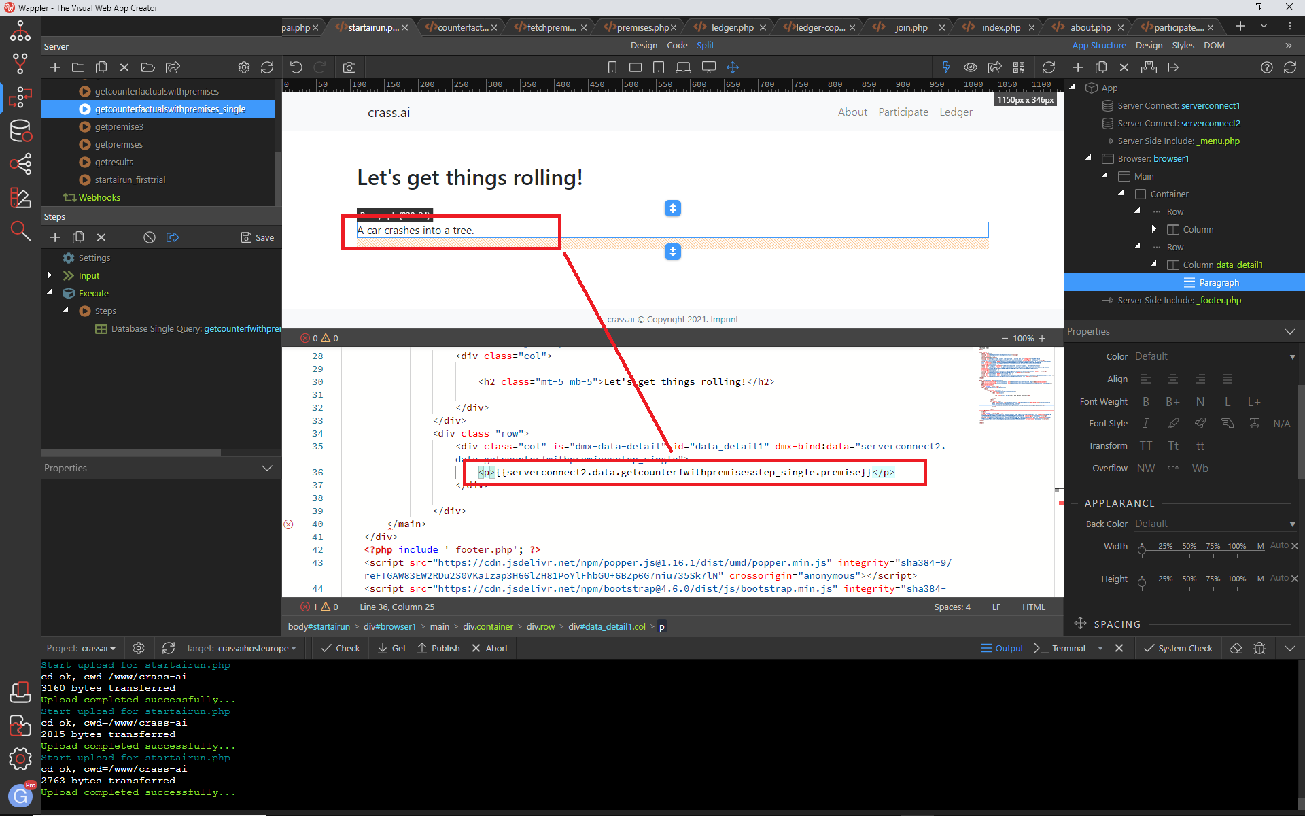Switch to Code view tab
This screenshot has width=1305, height=816.
tap(677, 45)
